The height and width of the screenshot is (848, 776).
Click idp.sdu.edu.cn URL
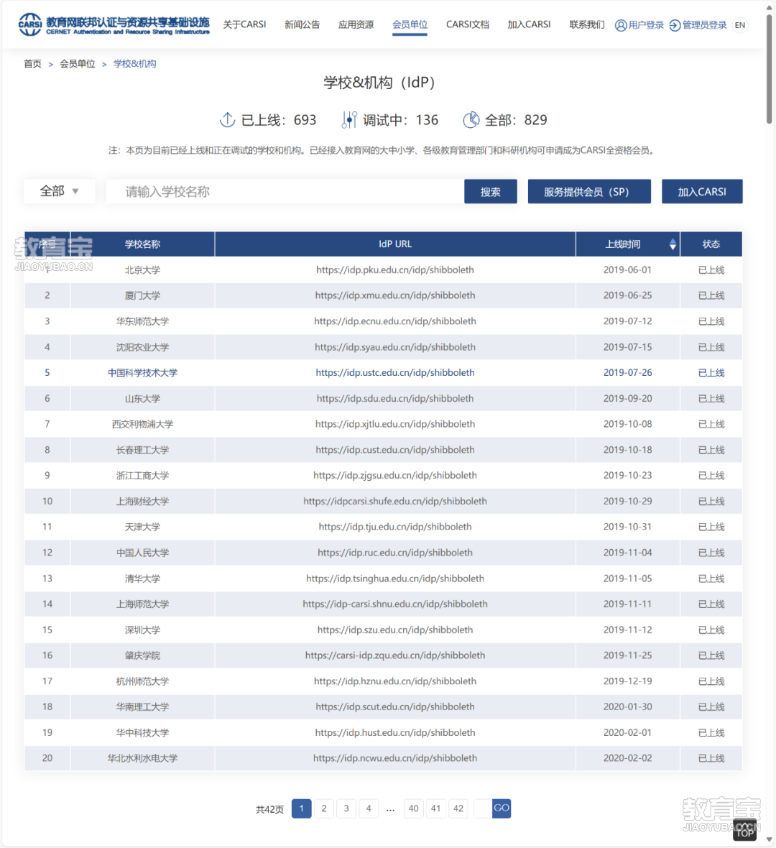pos(395,399)
